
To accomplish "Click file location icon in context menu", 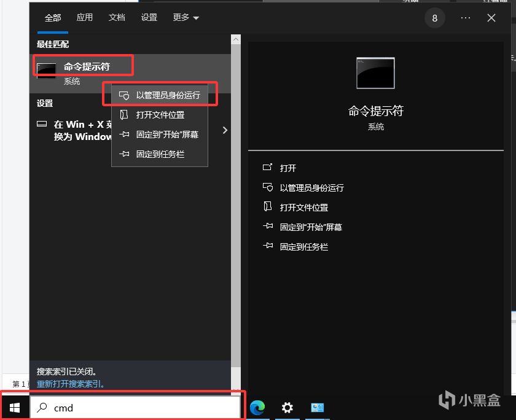I will pos(123,115).
